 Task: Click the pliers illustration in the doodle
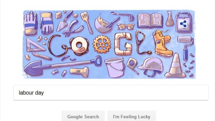[x=73, y=28]
